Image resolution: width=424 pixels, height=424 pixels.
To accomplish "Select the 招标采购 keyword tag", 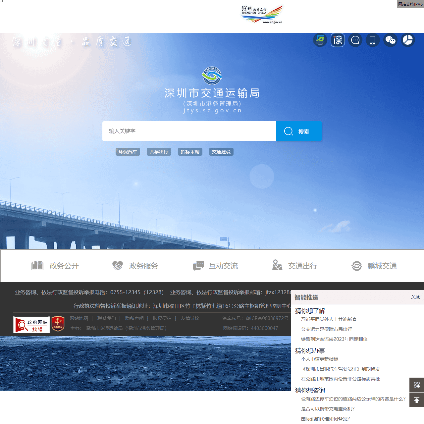I will (190, 152).
